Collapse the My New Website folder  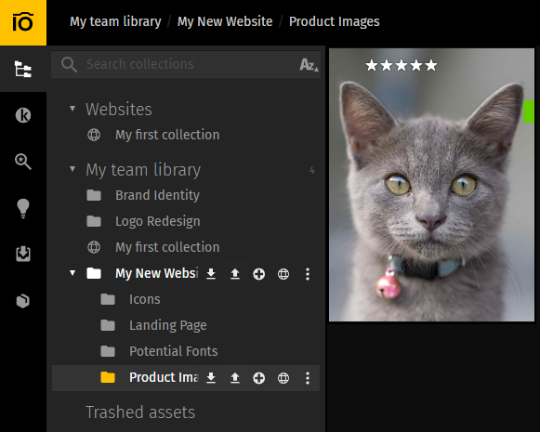pyautogui.click(x=72, y=273)
